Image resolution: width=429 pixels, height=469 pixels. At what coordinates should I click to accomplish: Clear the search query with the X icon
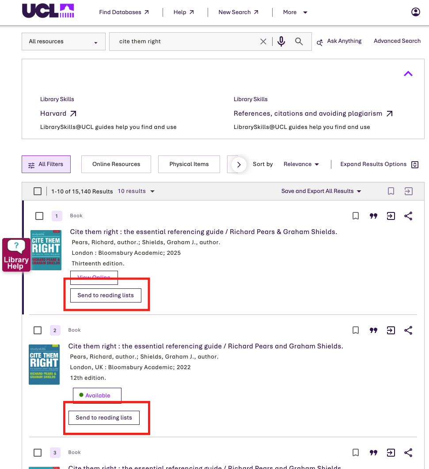tap(263, 42)
